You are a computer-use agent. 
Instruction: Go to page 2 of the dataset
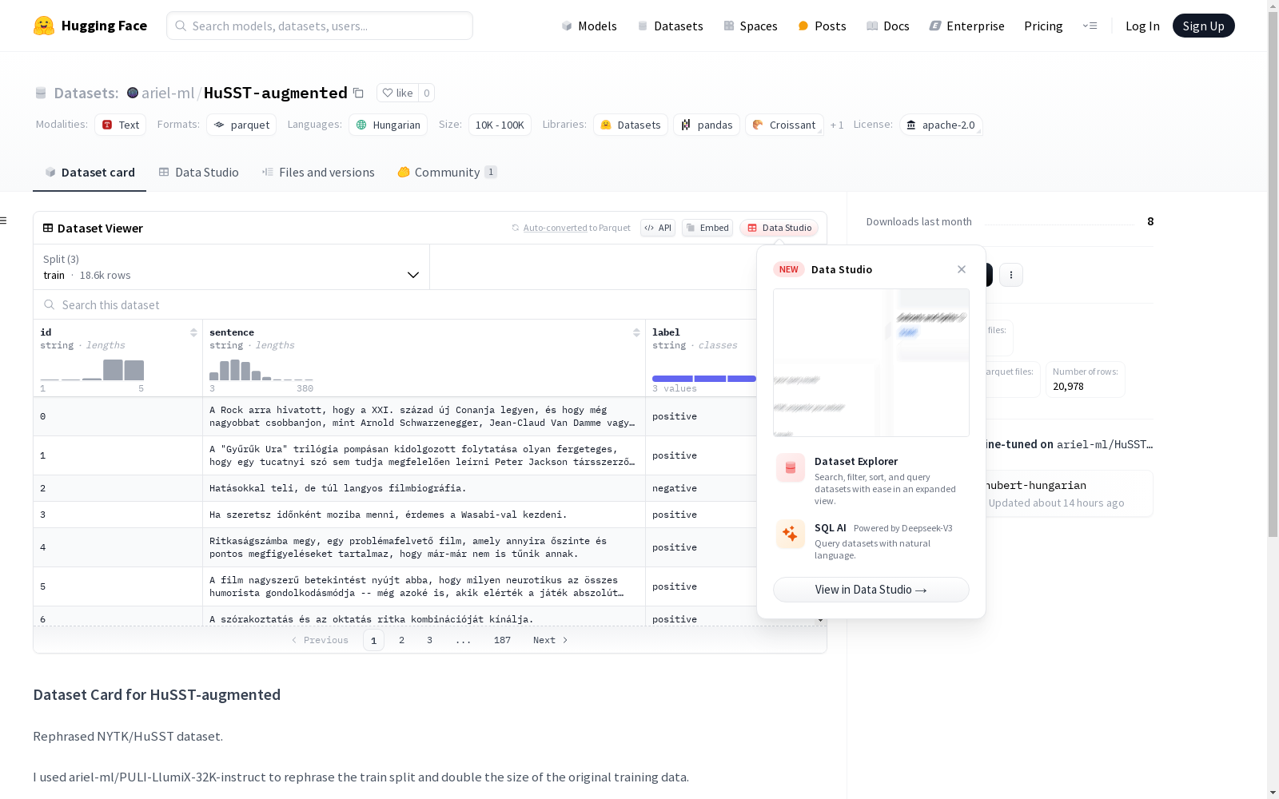click(401, 640)
